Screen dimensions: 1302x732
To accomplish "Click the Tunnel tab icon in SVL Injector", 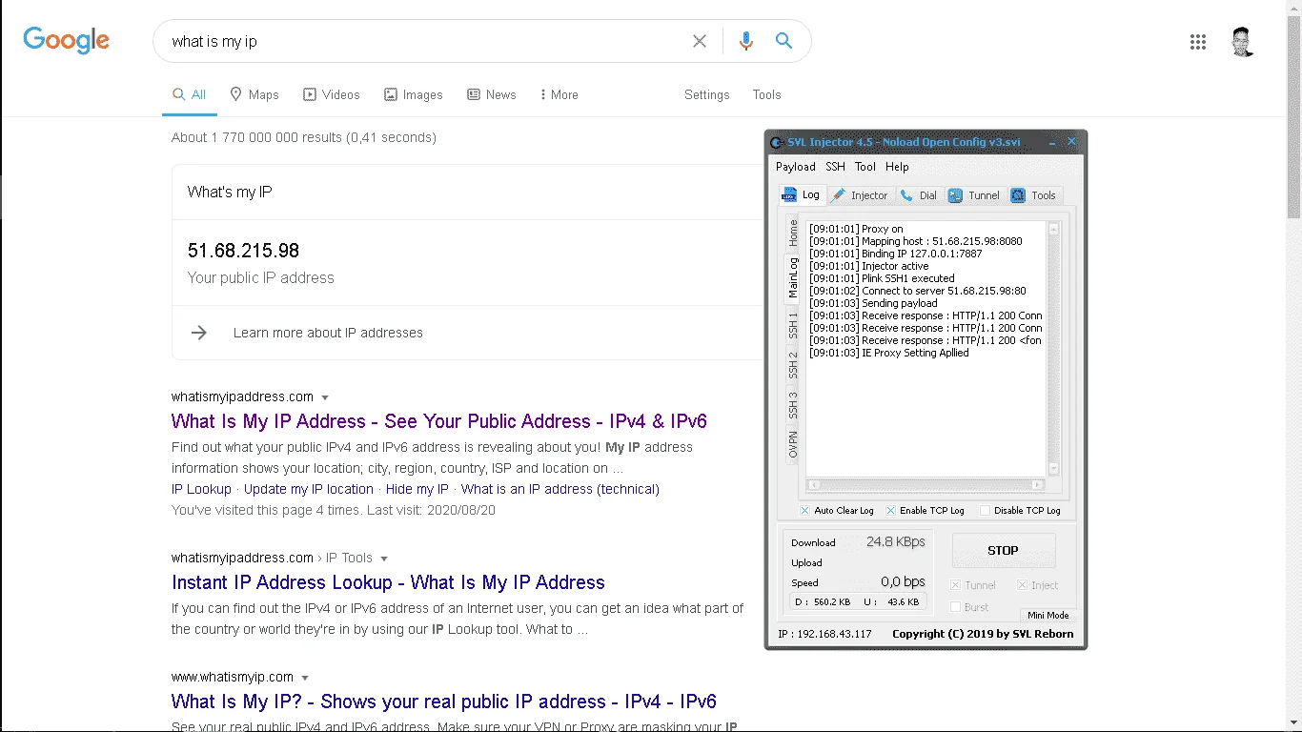I will (x=955, y=195).
